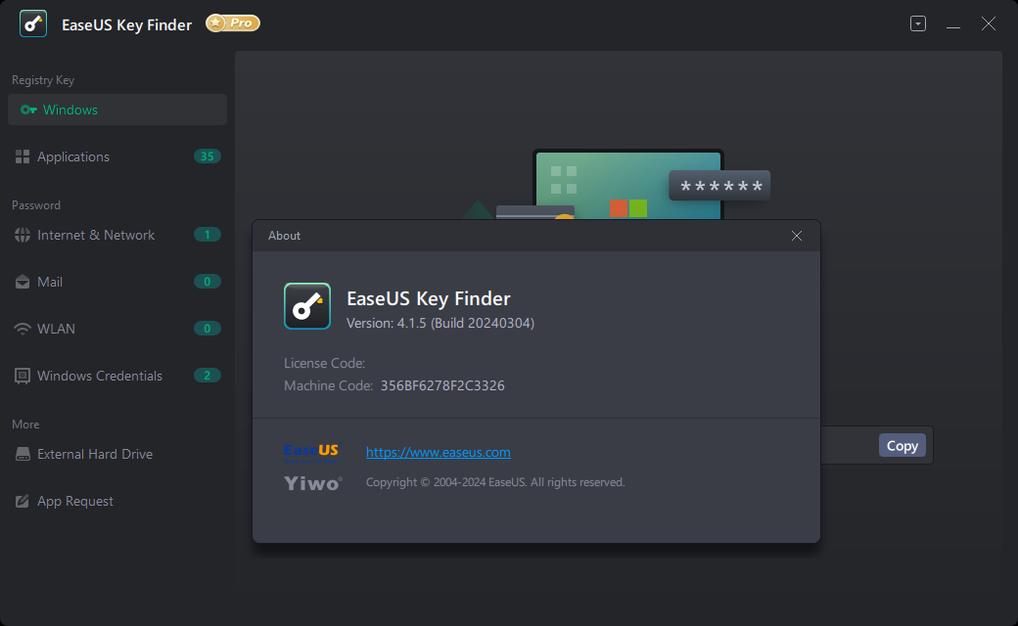Click the Windows Credentials safe icon
Viewport: 1018px width, 626px height.
point(23,377)
